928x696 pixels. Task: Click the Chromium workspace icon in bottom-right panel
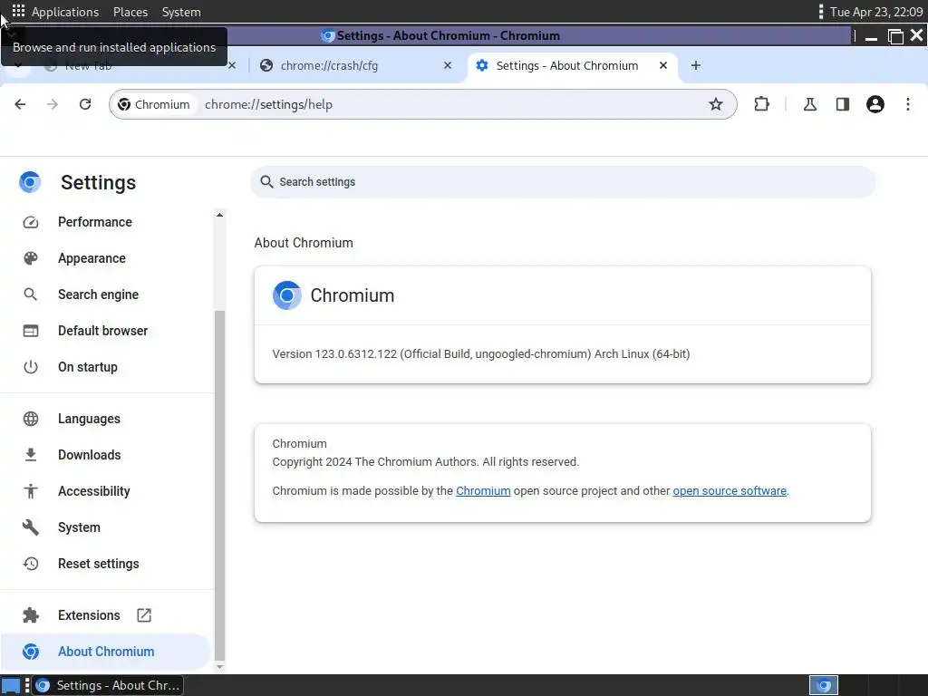coord(823,685)
